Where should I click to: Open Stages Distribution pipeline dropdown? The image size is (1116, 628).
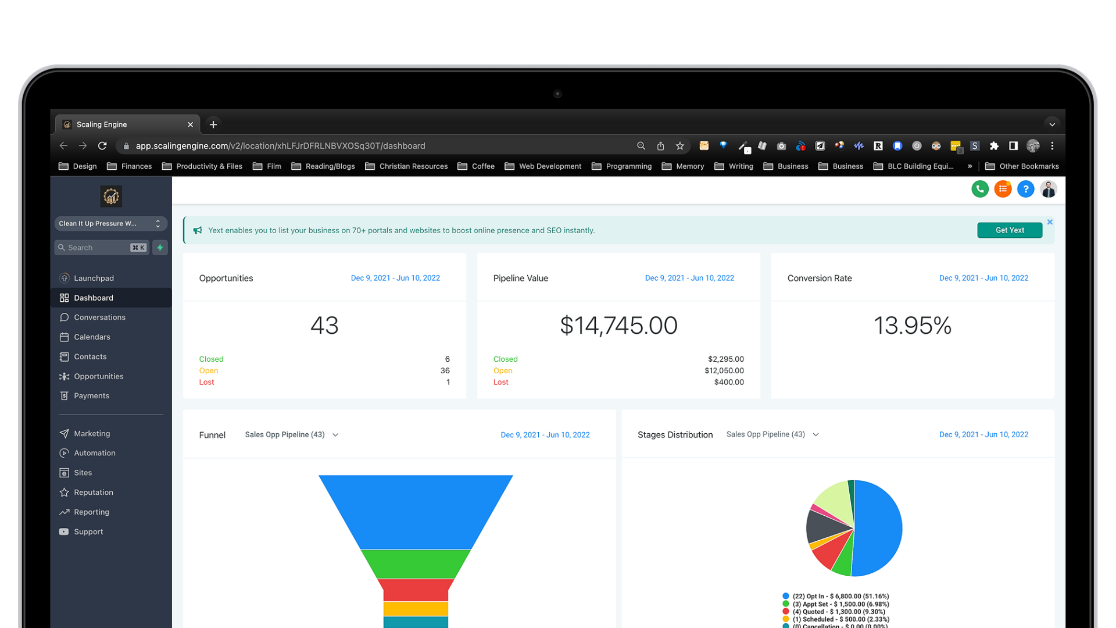click(x=772, y=434)
